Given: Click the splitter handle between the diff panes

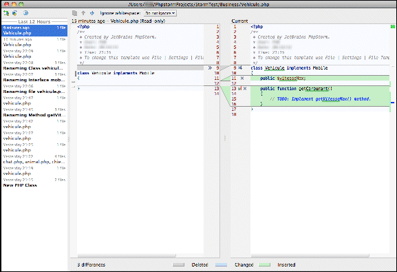Looking at the screenshot, I should (x=225, y=138).
